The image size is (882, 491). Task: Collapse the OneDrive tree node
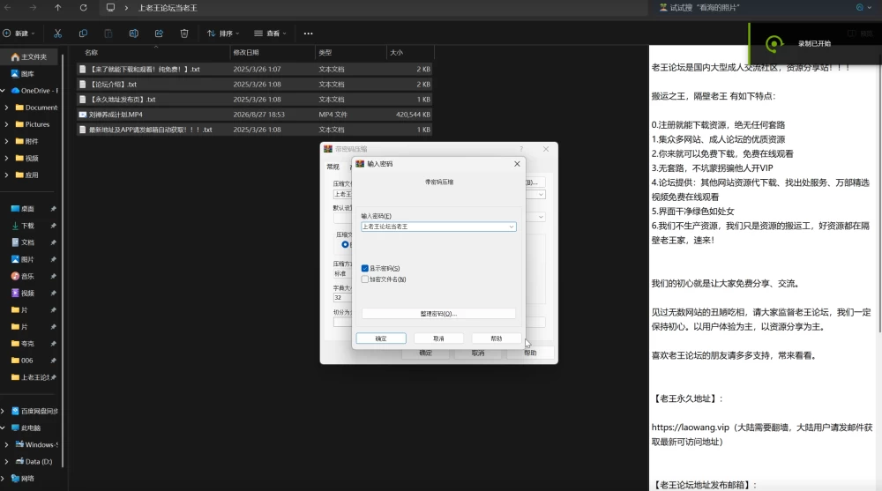pos(4,91)
